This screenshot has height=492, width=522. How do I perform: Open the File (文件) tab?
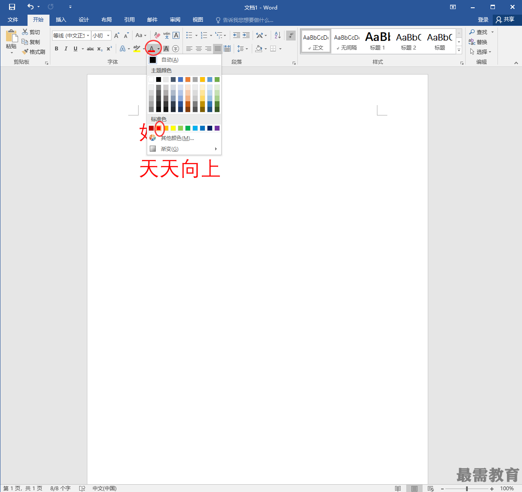[x=13, y=20]
